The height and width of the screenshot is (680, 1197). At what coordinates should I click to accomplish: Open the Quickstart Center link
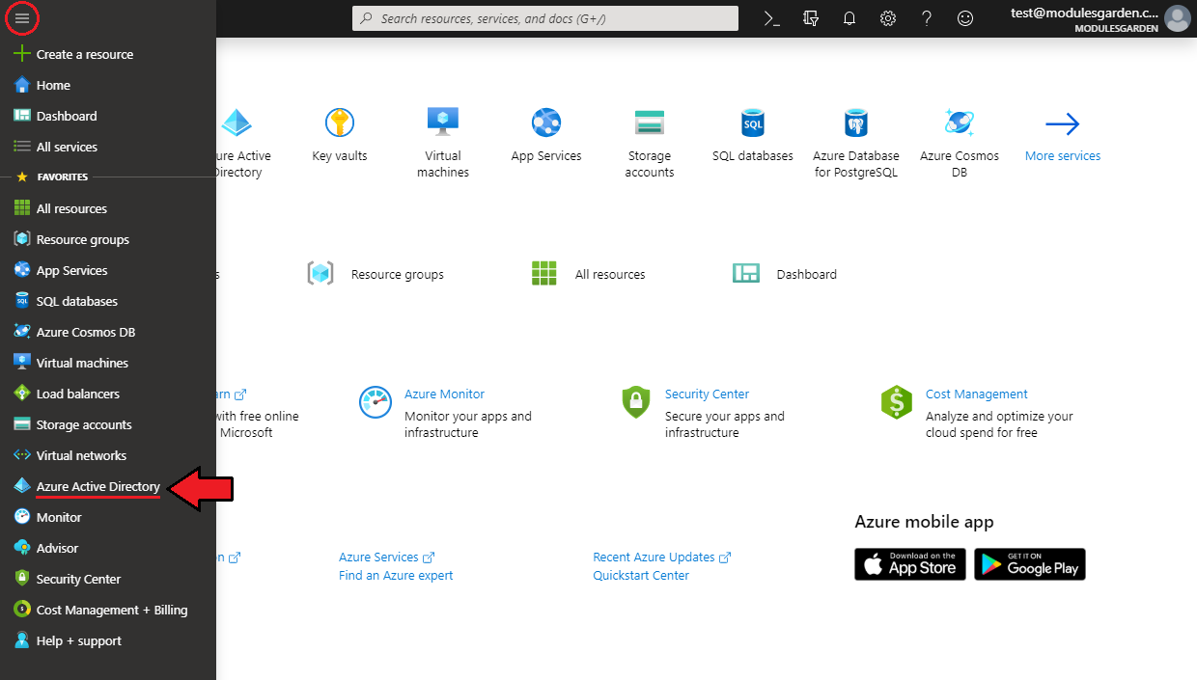(x=641, y=575)
